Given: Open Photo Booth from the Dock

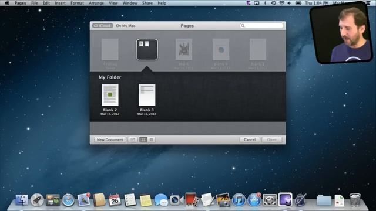Looking at the screenshot, I should coord(192,200).
